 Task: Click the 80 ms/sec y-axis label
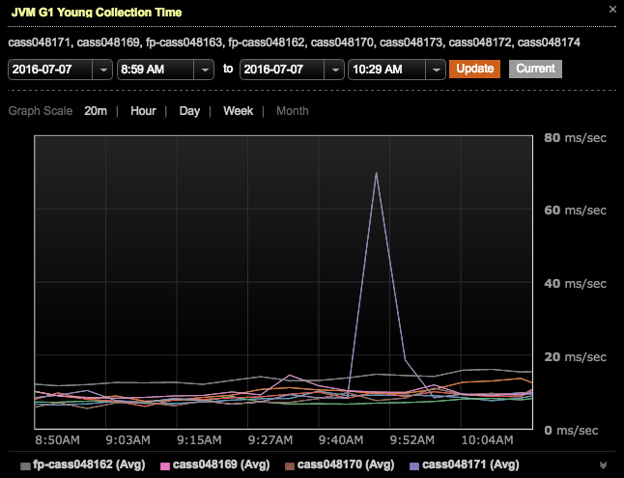(574, 138)
